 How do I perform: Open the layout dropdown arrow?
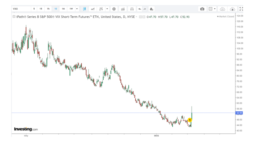(x=215, y=9)
